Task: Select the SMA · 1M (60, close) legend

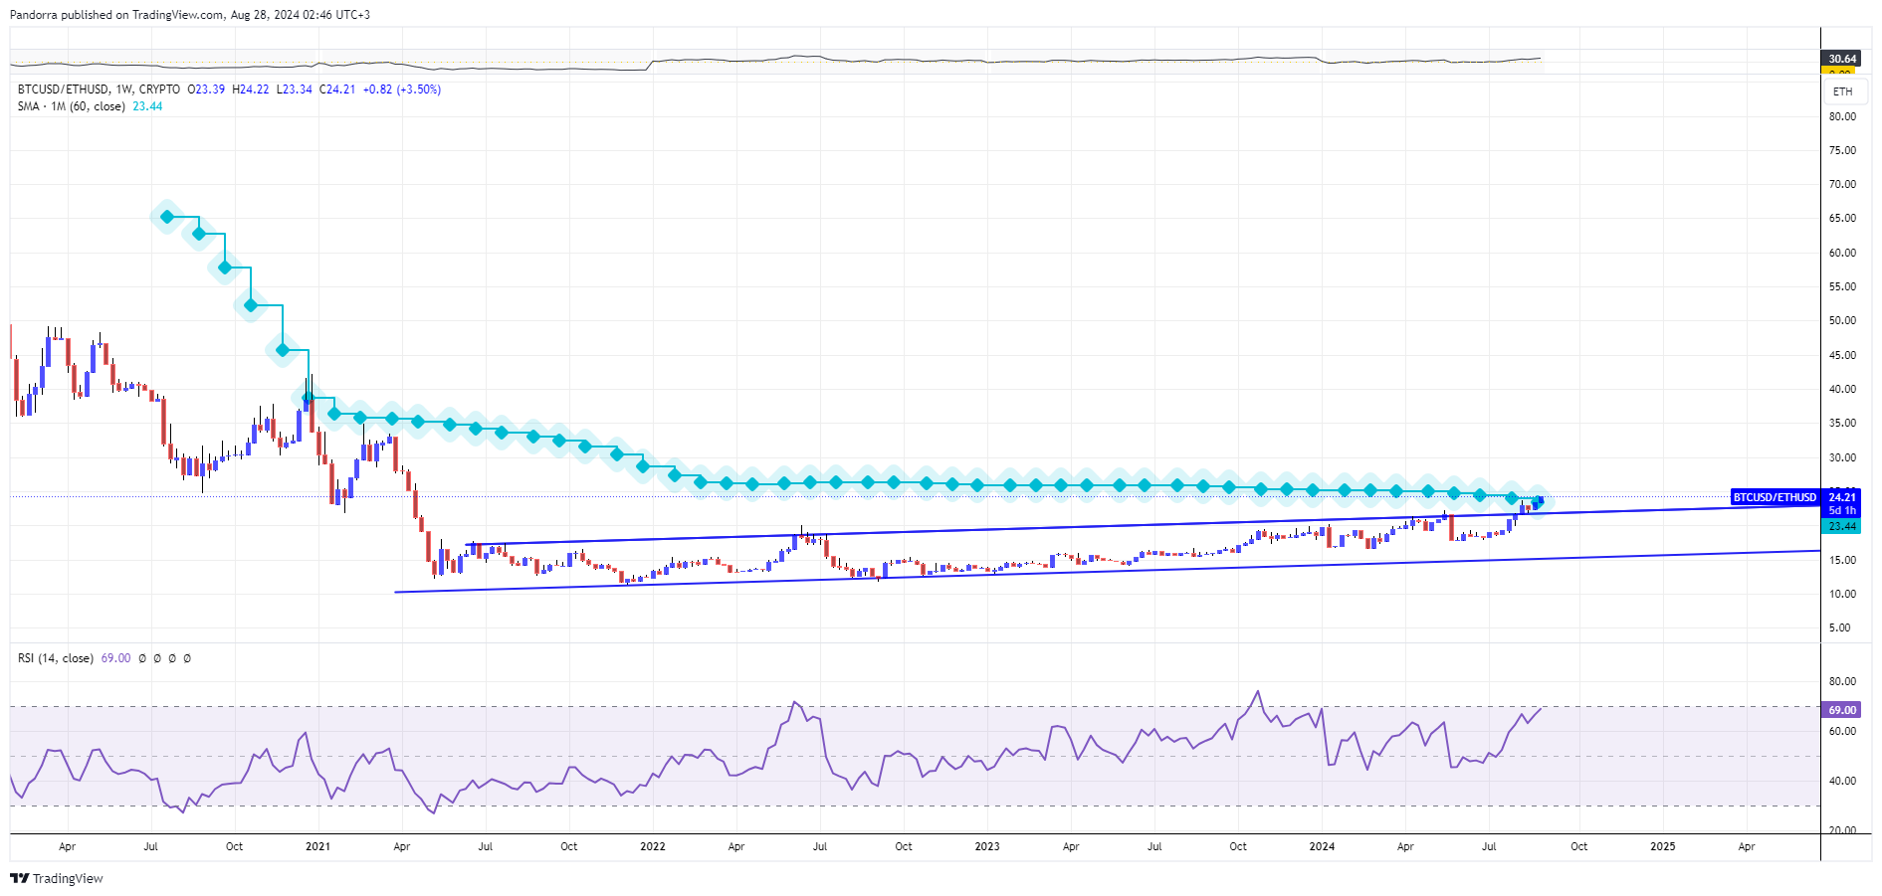Action: point(72,106)
